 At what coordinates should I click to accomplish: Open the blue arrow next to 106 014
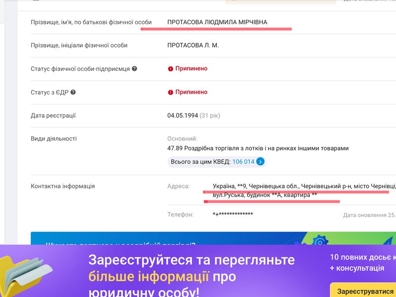(260, 162)
